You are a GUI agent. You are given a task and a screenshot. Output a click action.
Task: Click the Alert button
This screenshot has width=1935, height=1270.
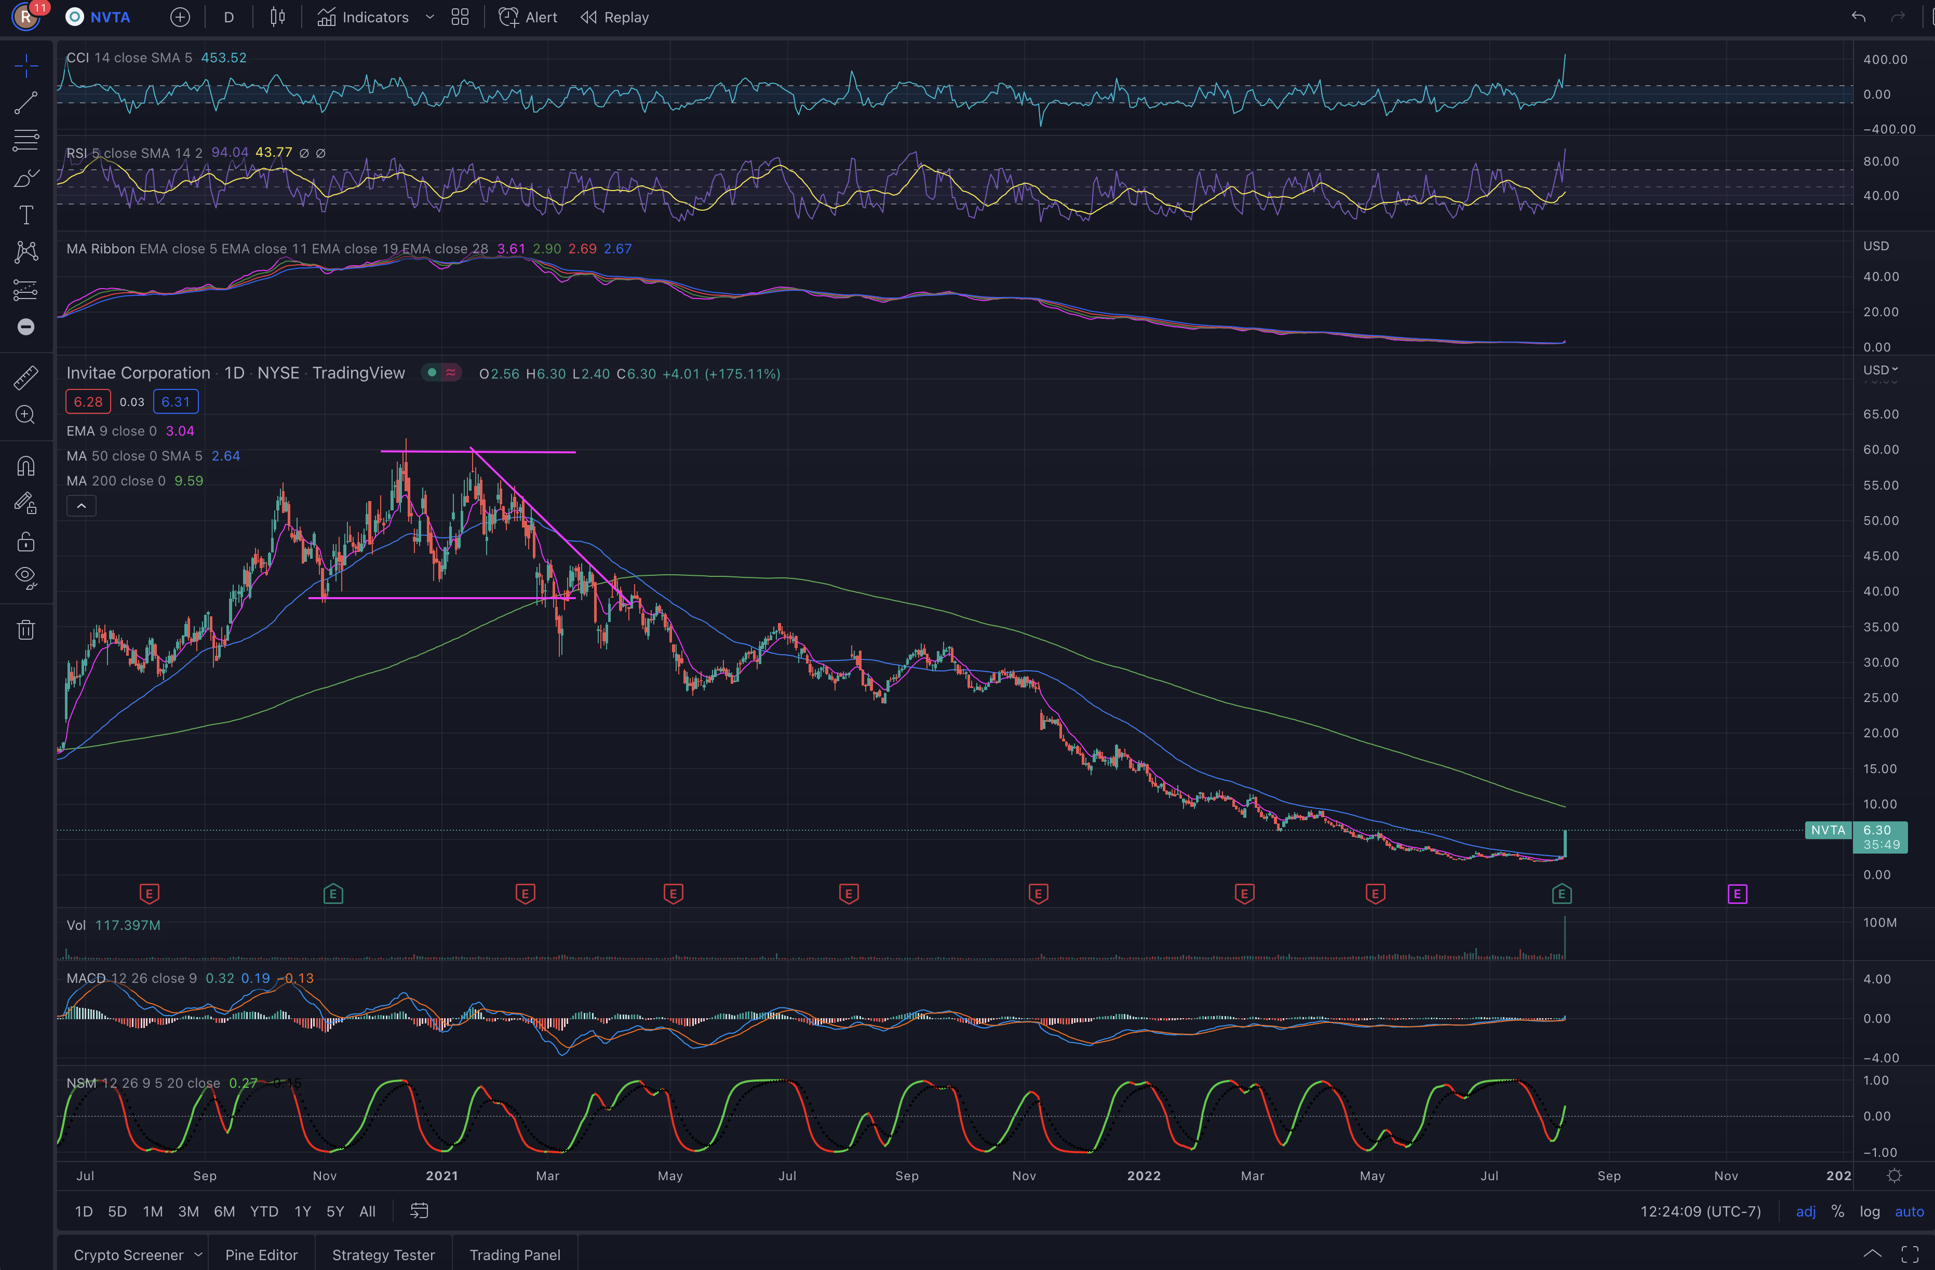click(529, 17)
